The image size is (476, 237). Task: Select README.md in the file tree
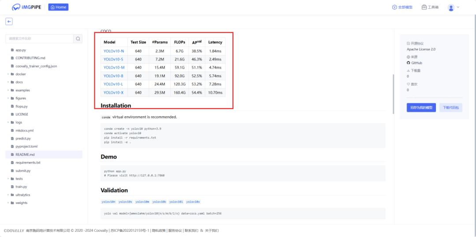44,155
